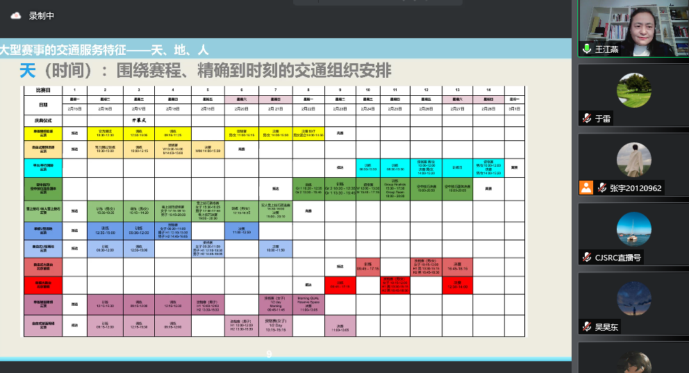Click the orange host icon beside 张宇20120962
The height and width of the screenshot is (373, 689).
pos(587,188)
